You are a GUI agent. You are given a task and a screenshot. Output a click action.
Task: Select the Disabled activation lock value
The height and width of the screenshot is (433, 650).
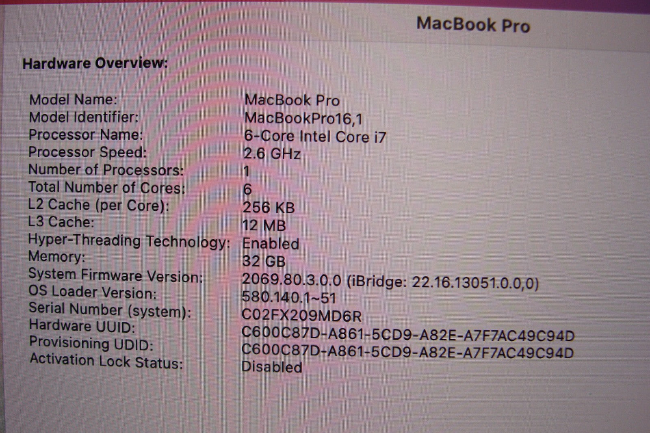272,367
